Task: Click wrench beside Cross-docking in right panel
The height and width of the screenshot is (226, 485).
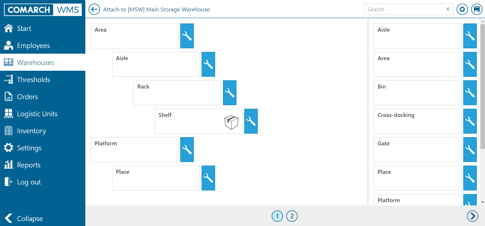Action: [x=470, y=121]
